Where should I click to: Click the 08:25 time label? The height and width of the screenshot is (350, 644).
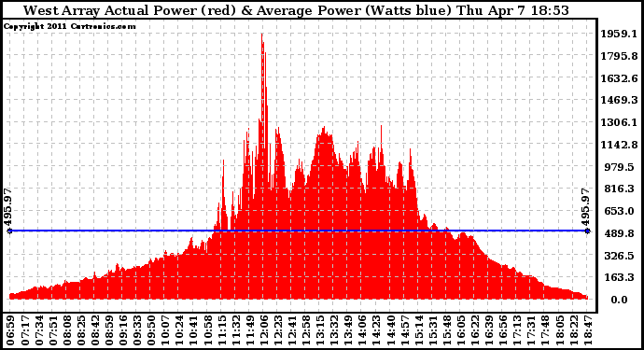point(81,330)
